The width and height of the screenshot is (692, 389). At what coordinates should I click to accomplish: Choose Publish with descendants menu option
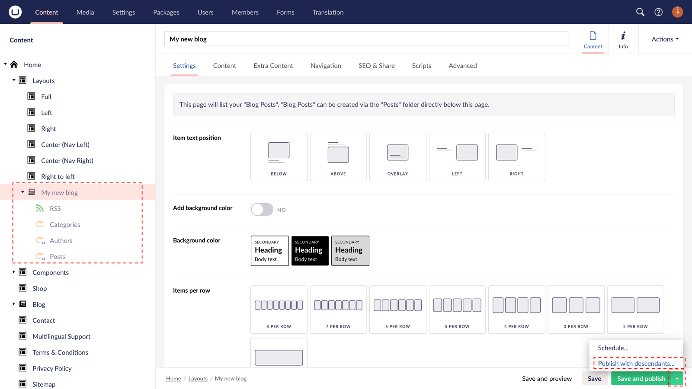[636, 363]
